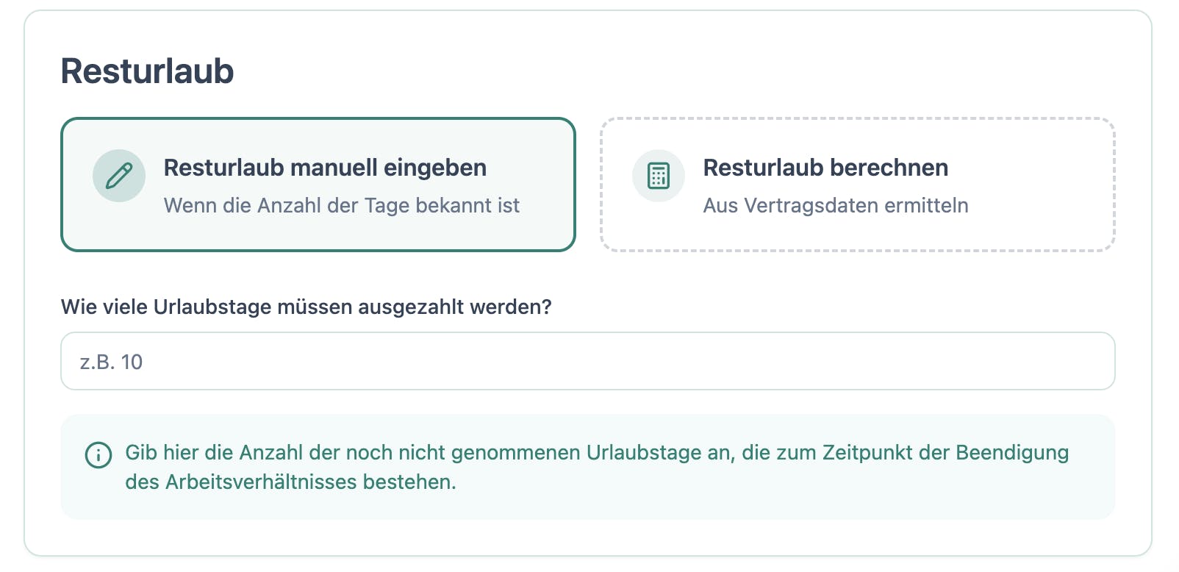Viewport: 1179px width, 572px height.
Task: Click the 'z.B. 10' placeholder text
Action: coord(111,362)
